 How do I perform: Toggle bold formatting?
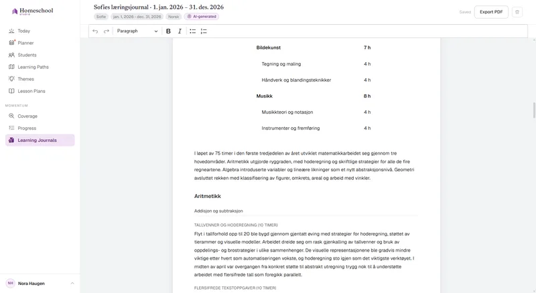pos(168,31)
